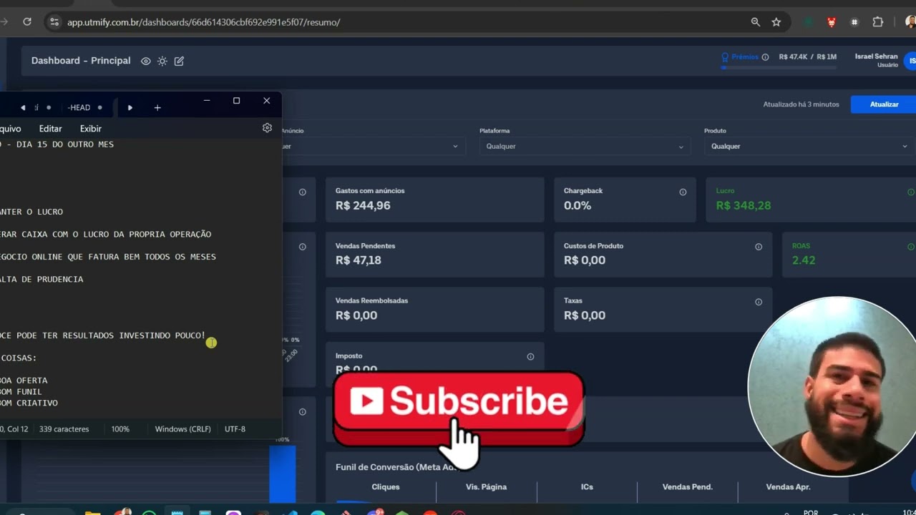This screenshot has height=515, width=916.
Task: Open Notepad Editar menu
Action: click(x=50, y=129)
